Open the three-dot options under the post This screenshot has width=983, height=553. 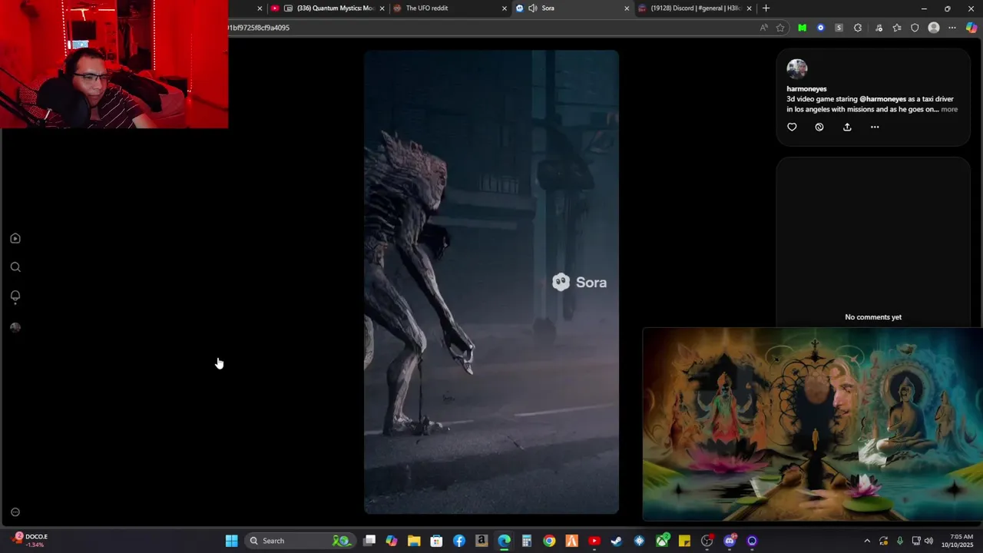(875, 127)
